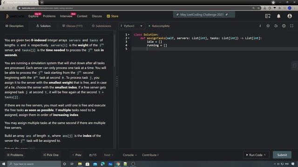Click code line 'idle = []'

(x=154, y=42)
